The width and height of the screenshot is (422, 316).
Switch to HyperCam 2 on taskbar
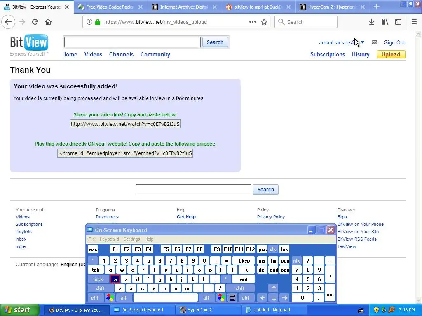pyautogui.click(x=208, y=310)
